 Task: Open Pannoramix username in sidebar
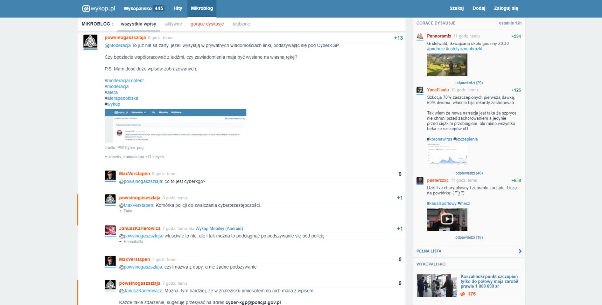tap(439, 36)
